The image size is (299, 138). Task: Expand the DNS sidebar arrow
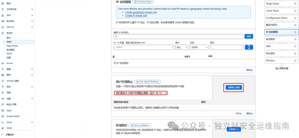[x=32, y=15]
